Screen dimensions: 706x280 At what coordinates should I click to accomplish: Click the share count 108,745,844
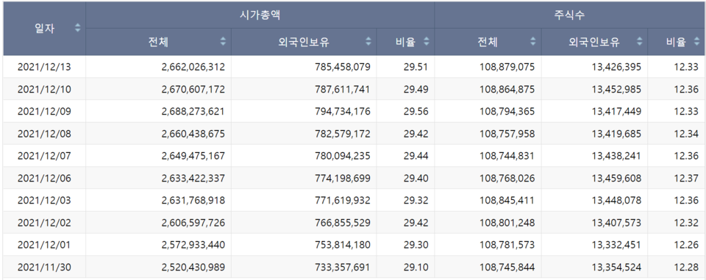point(507,268)
